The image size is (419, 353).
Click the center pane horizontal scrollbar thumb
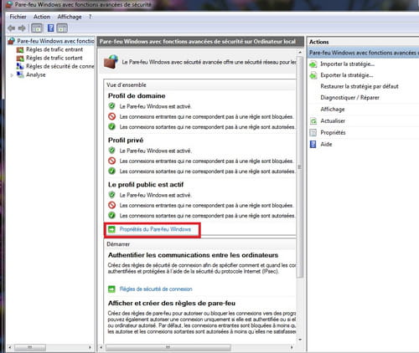click(168, 347)
